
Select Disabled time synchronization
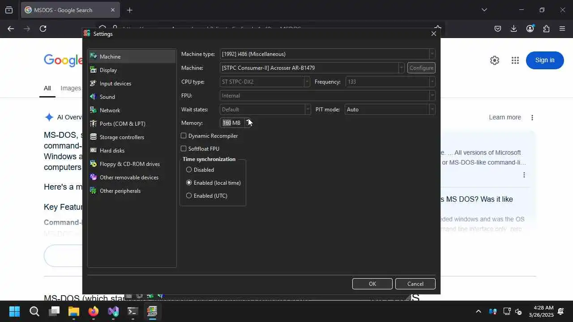[189, 169]
